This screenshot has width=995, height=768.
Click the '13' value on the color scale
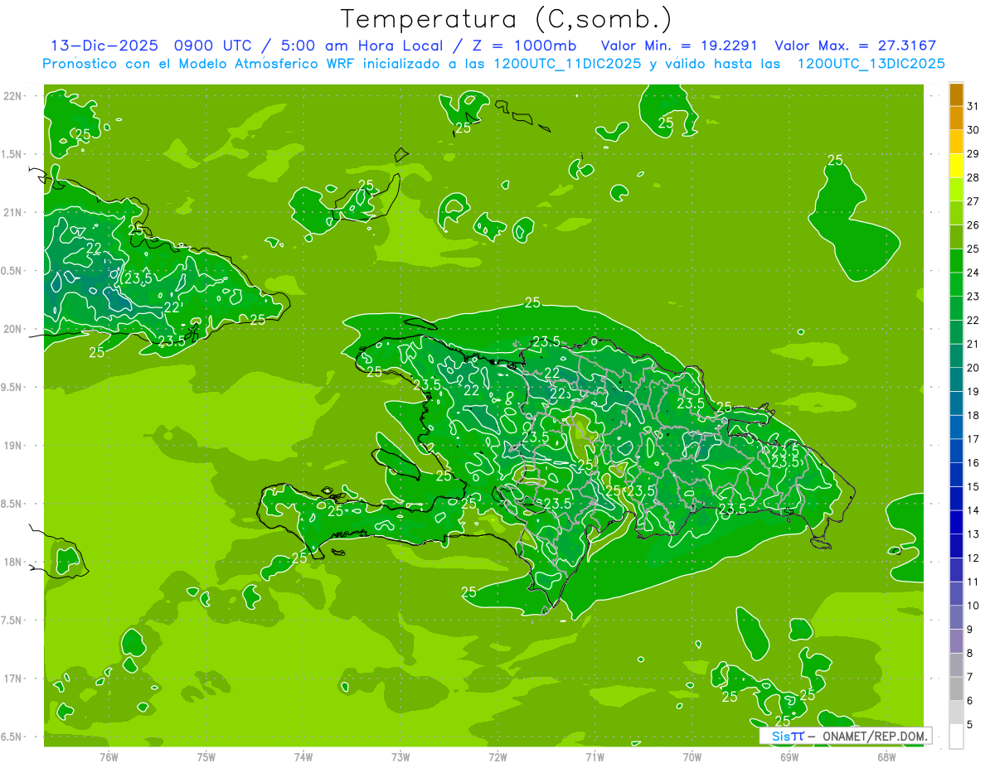(973, 534)
